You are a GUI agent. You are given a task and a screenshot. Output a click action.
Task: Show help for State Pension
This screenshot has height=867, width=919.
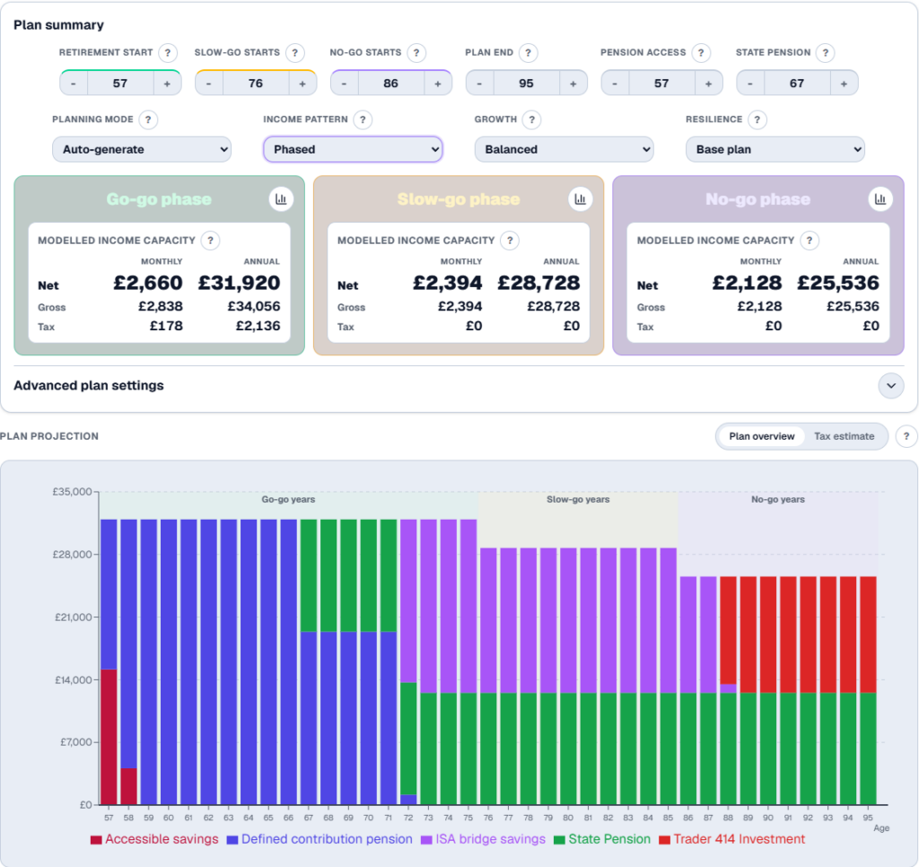(x=826, y=53)
